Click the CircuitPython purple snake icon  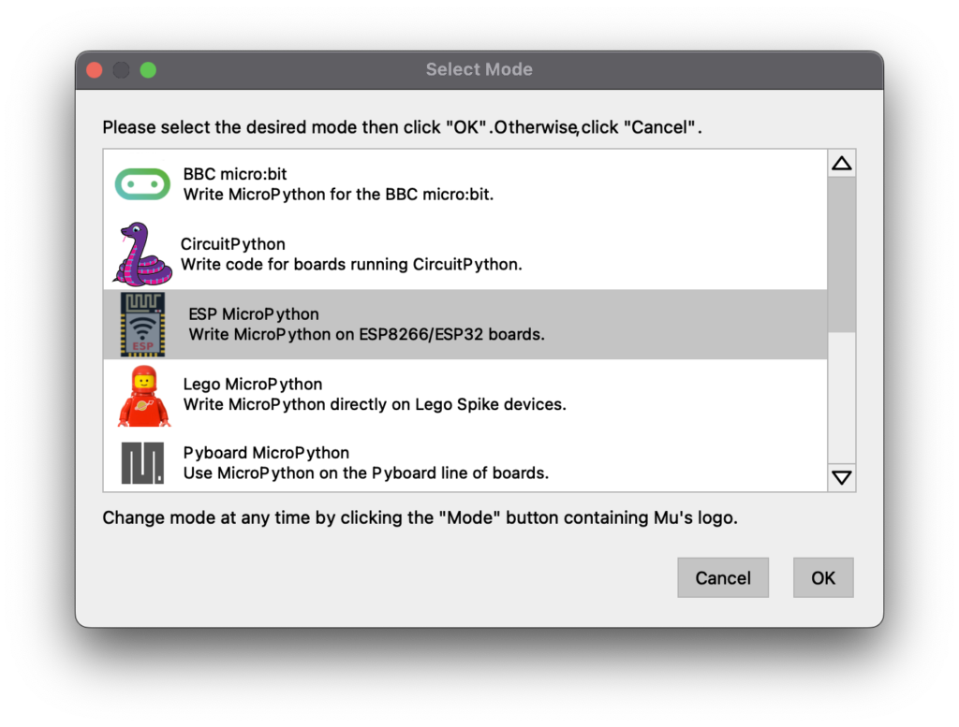142,254
